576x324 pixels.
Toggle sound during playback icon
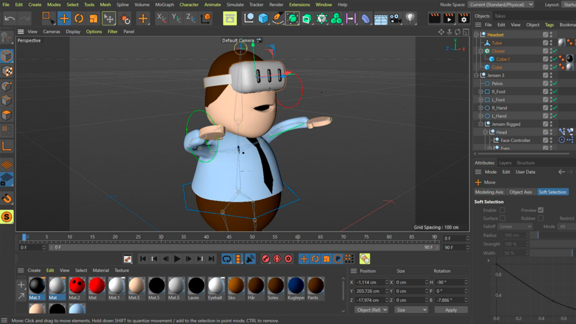250,259
